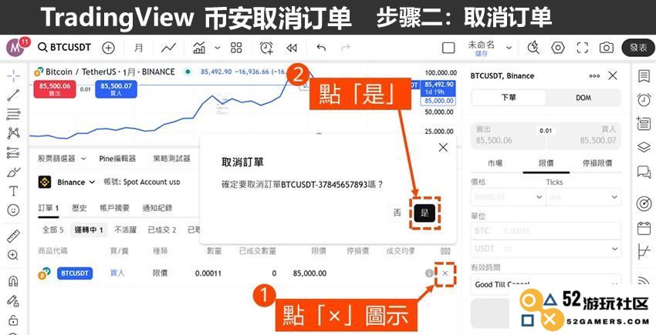
Task: Close the 取消訂單 dialog with X
Action: point(443,147)
